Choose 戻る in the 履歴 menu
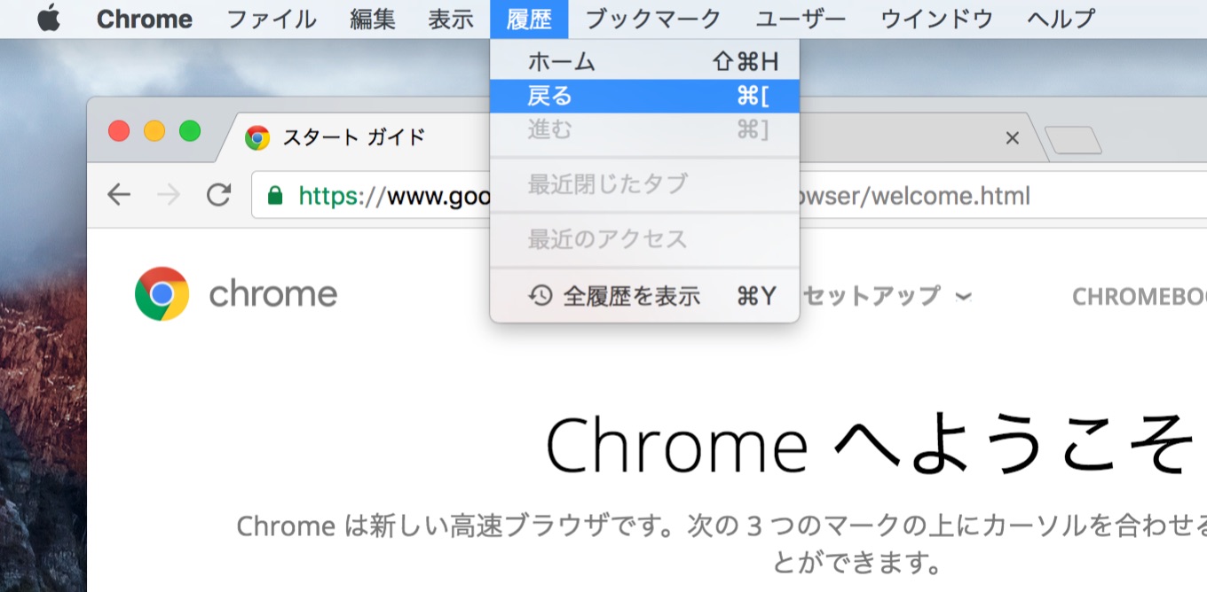 click(550, 96)
